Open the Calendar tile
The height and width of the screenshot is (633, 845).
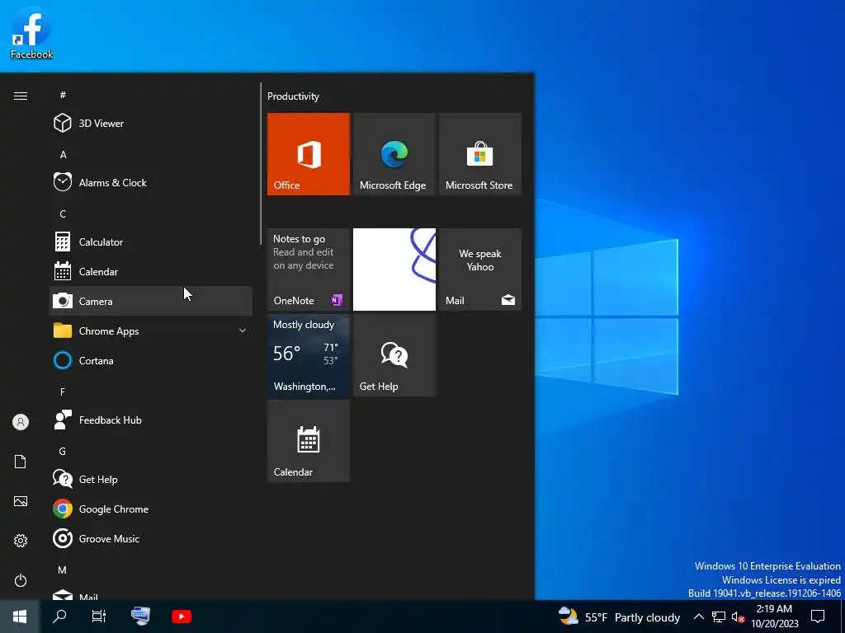[309, 441]
